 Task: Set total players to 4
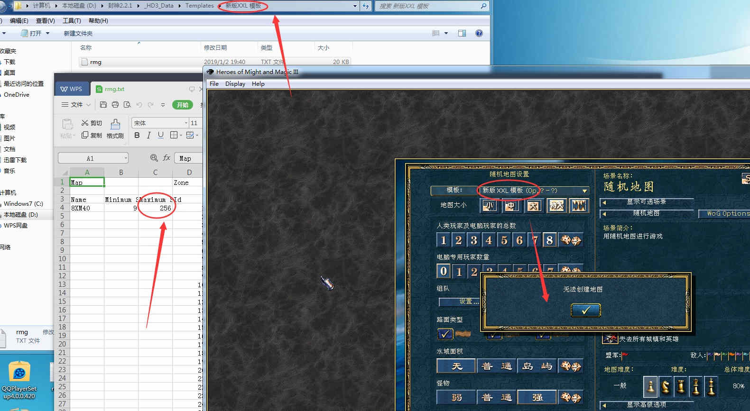(x=489, y=240)
